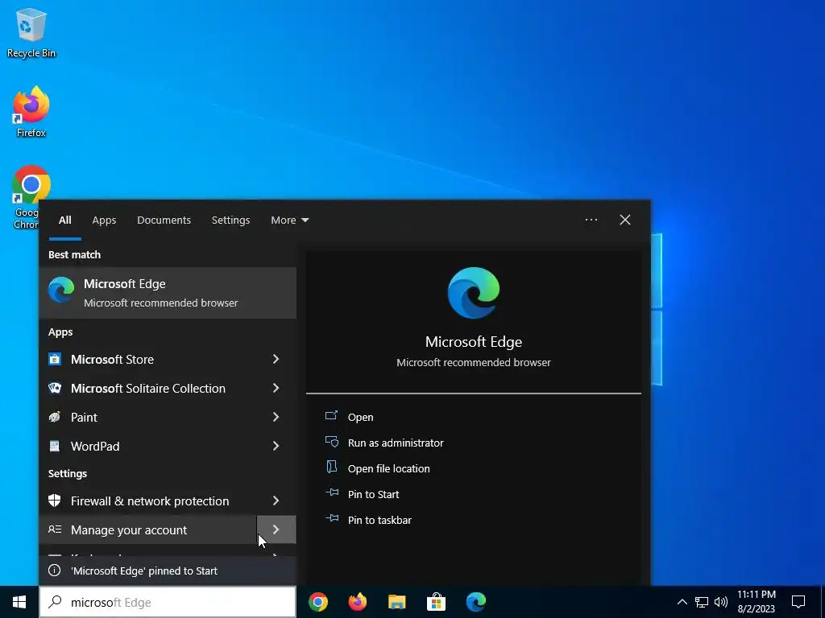The height and width of the screenshot is (618, 825).
Task: Open Manage your account setting
Action: tap(148, 529)
